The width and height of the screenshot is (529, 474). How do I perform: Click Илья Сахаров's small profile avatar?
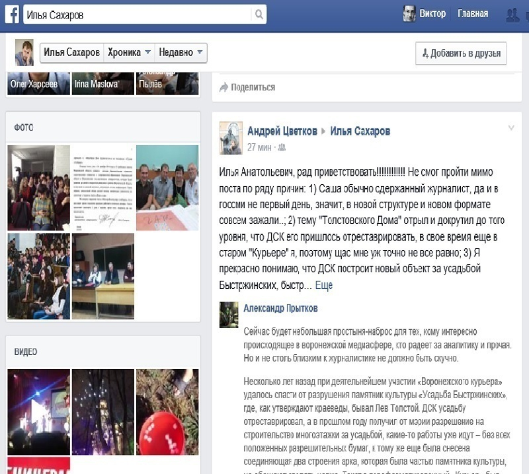point(24,53)
